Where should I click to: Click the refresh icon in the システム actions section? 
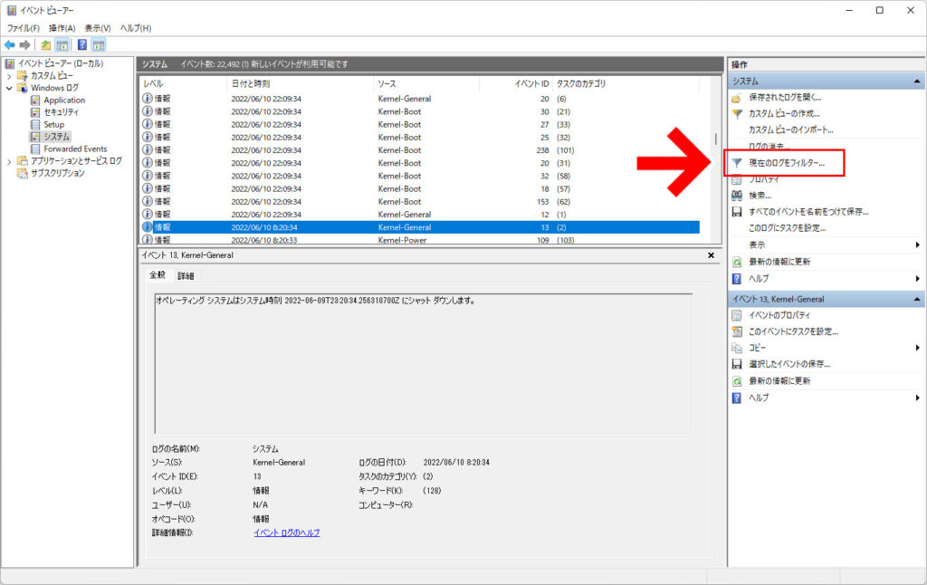coord(737,262)
